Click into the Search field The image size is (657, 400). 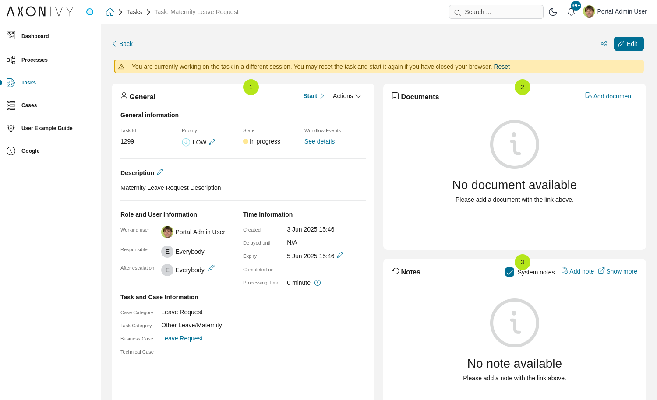[496, 12]
